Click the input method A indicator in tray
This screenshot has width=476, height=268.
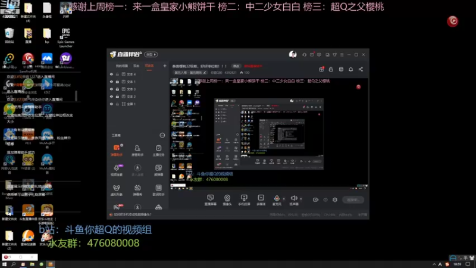click(440, 264)
